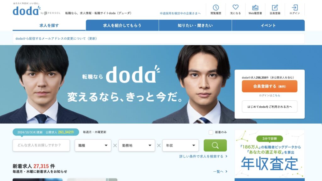Click the doda logo in header
The width and height of the screenshot is (322, 181).
pyautogui.click(x=26, y=10)
